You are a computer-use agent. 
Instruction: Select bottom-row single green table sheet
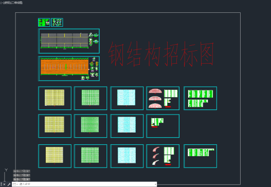(201, 156)
